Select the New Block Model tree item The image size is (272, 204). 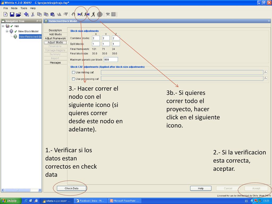(x=28, y=31)
